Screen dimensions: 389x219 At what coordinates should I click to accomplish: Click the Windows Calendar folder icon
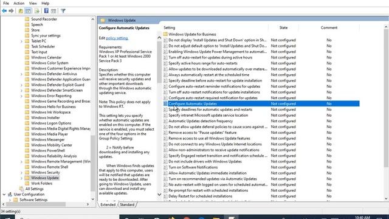(x=27, y=57)
